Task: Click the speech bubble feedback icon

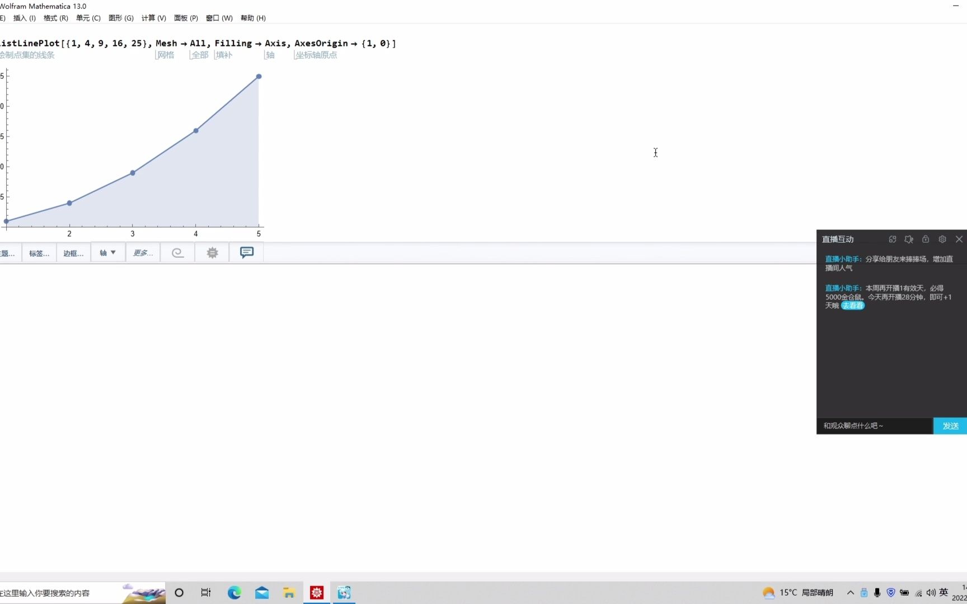Action: [247, 253]
